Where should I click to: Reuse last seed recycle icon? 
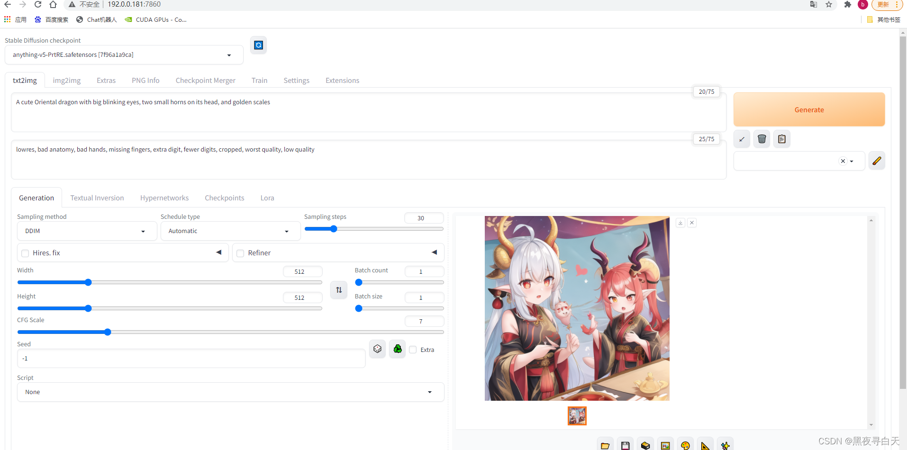pyautogui.click(x=398, y=349)
